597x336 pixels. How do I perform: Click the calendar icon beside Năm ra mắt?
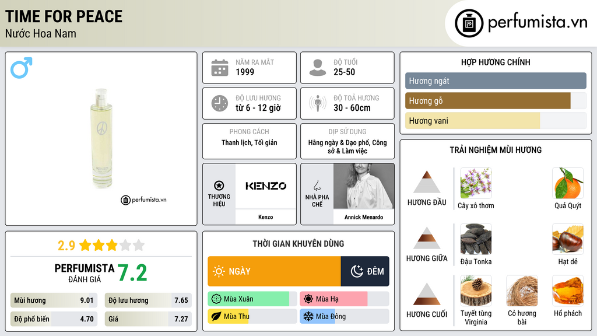[x=220, y=68]
